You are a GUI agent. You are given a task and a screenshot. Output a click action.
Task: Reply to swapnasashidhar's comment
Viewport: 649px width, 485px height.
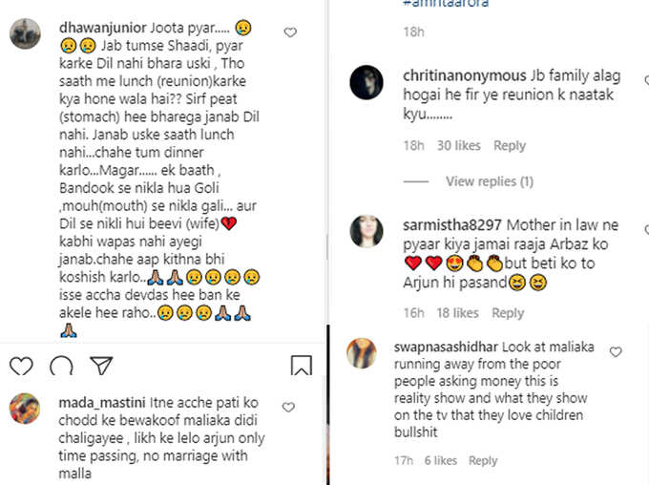[x=483, y=460]
